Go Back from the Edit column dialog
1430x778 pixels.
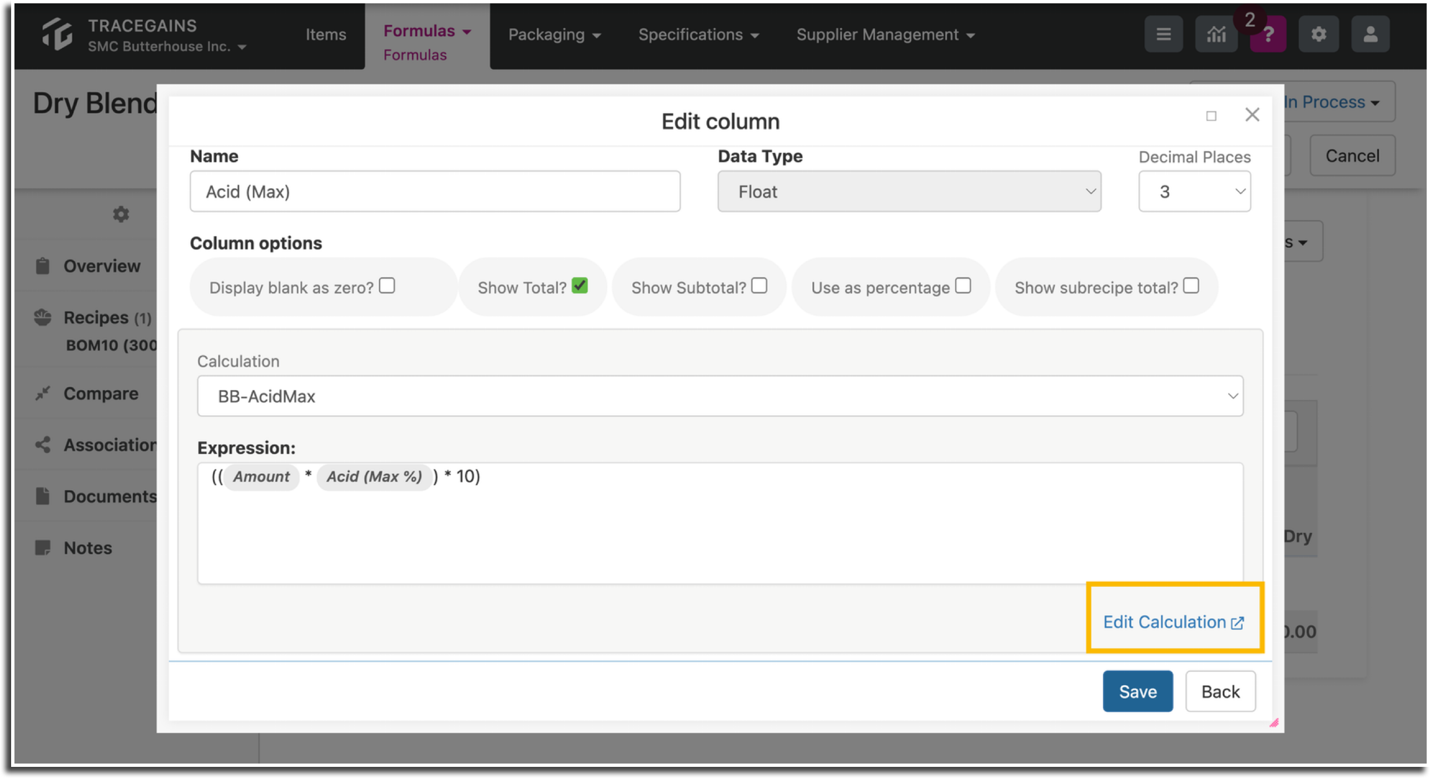[1220, 691]
